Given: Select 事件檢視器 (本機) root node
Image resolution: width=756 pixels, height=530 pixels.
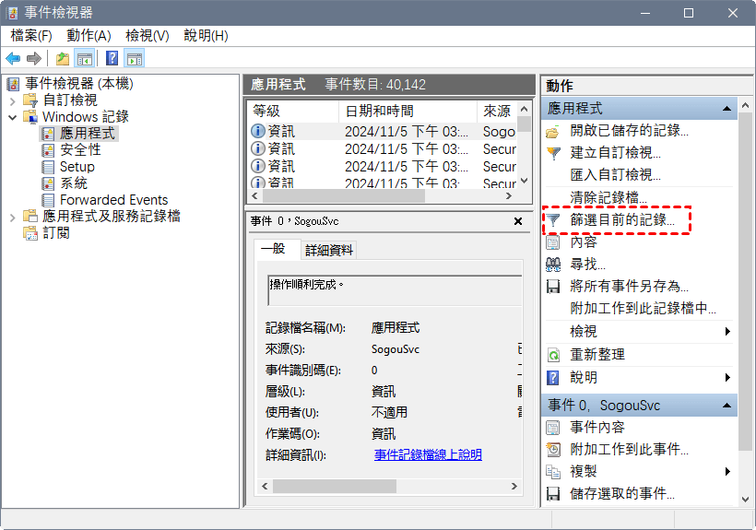Looking at the screenshot, I should [x=79, y=83].
